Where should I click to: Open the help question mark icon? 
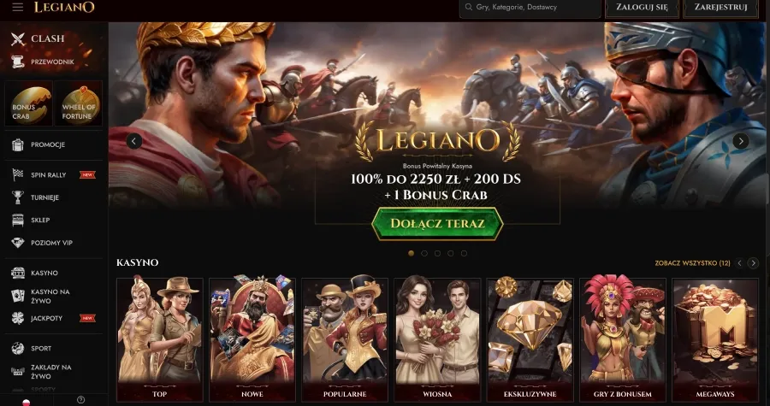[81, 400]
